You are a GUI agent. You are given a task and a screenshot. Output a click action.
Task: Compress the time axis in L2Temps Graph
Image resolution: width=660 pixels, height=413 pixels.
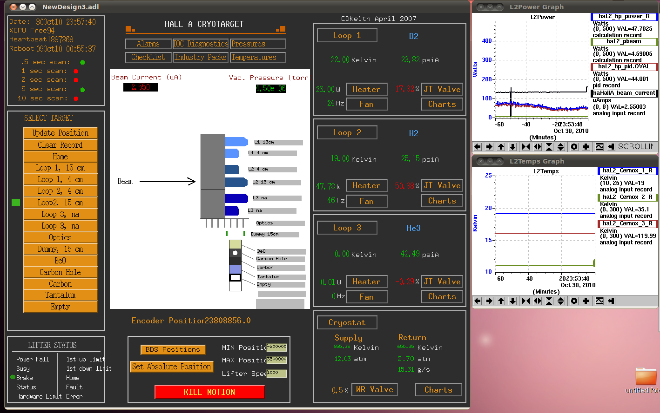[x=526, y=301]
